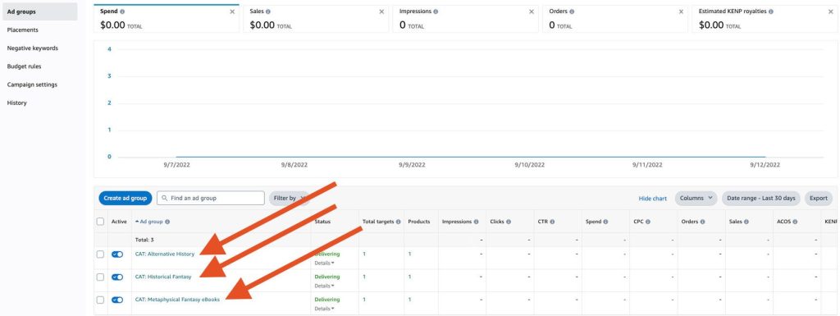
Task: Click info icon in ACOS column header
Action: [796, 222]
